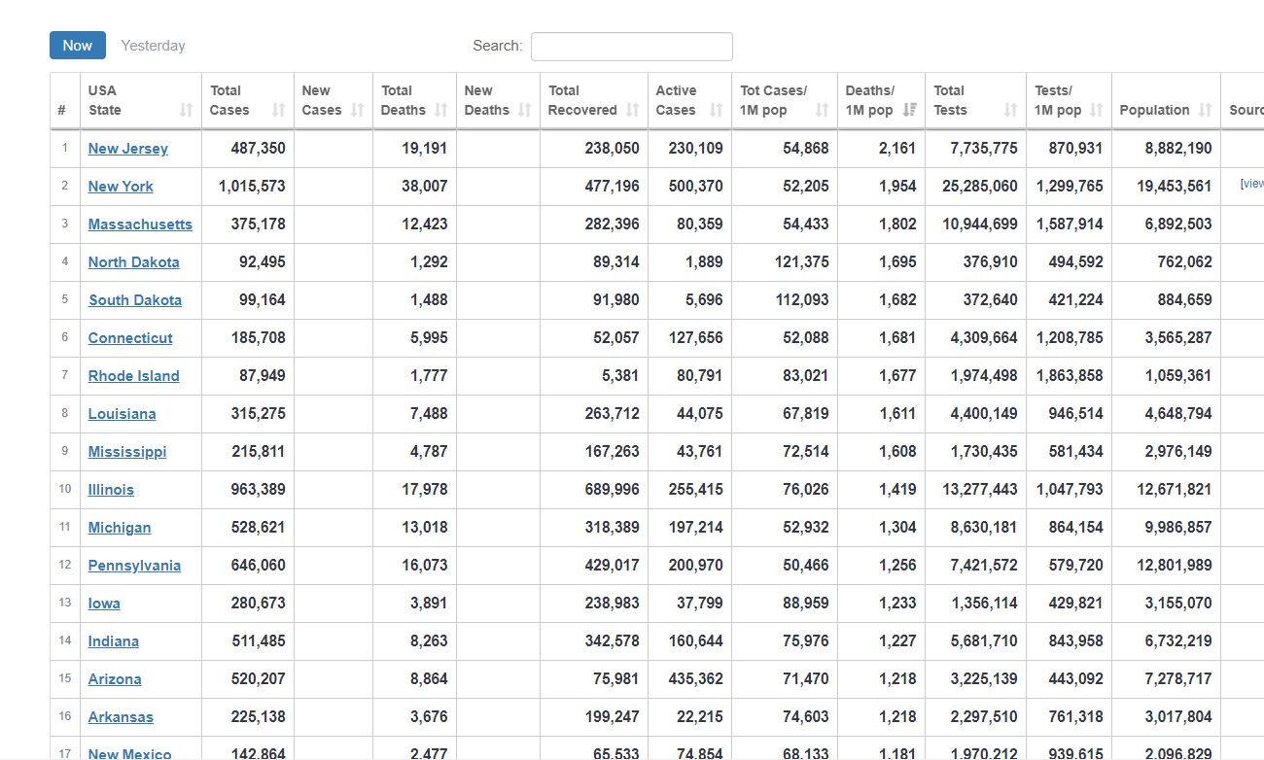
Task: Sort table by New Cases icon
Action: [357, 111]
